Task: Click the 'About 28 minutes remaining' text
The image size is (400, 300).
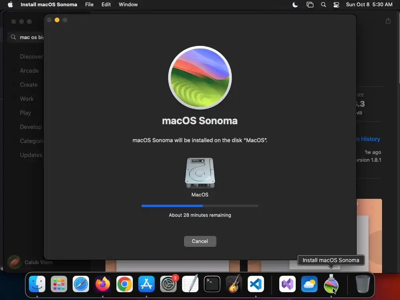Action: point(200,215)
